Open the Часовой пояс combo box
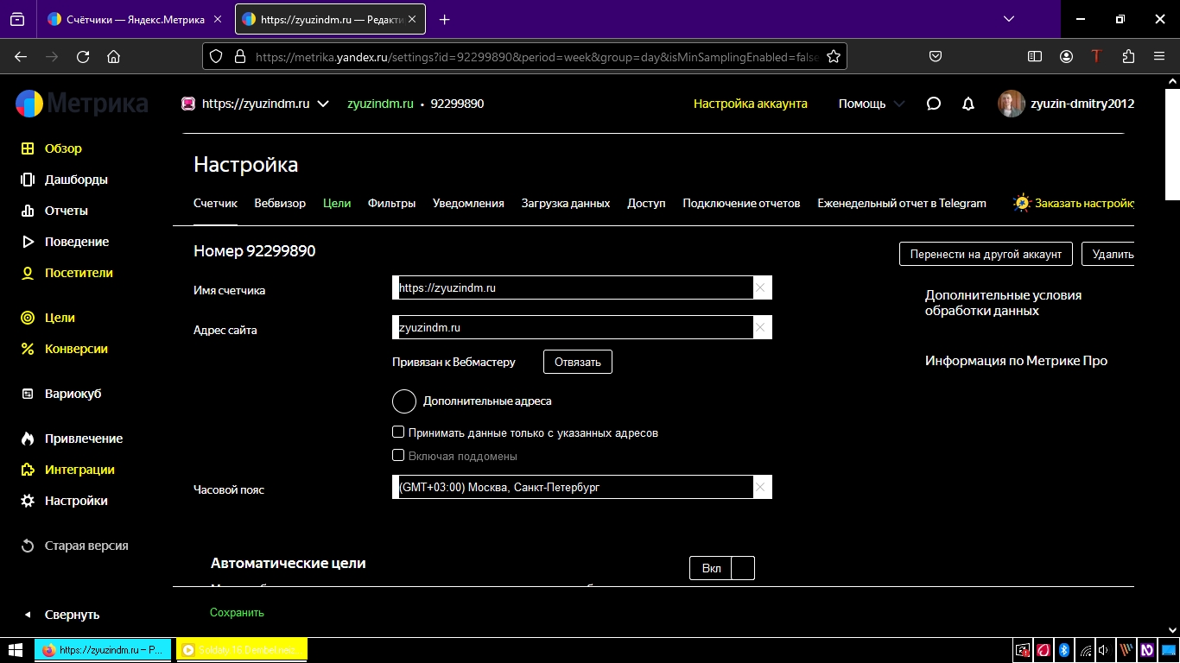This screenshot has height=663, width=1180. 582,487
